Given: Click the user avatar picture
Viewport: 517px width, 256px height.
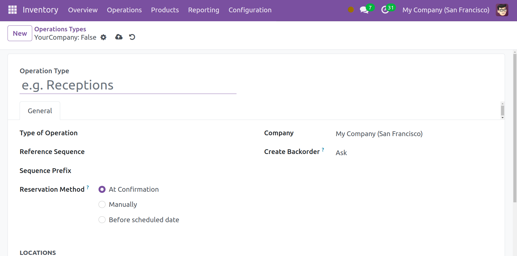Looking at the screenshot, I should [502, 10].
